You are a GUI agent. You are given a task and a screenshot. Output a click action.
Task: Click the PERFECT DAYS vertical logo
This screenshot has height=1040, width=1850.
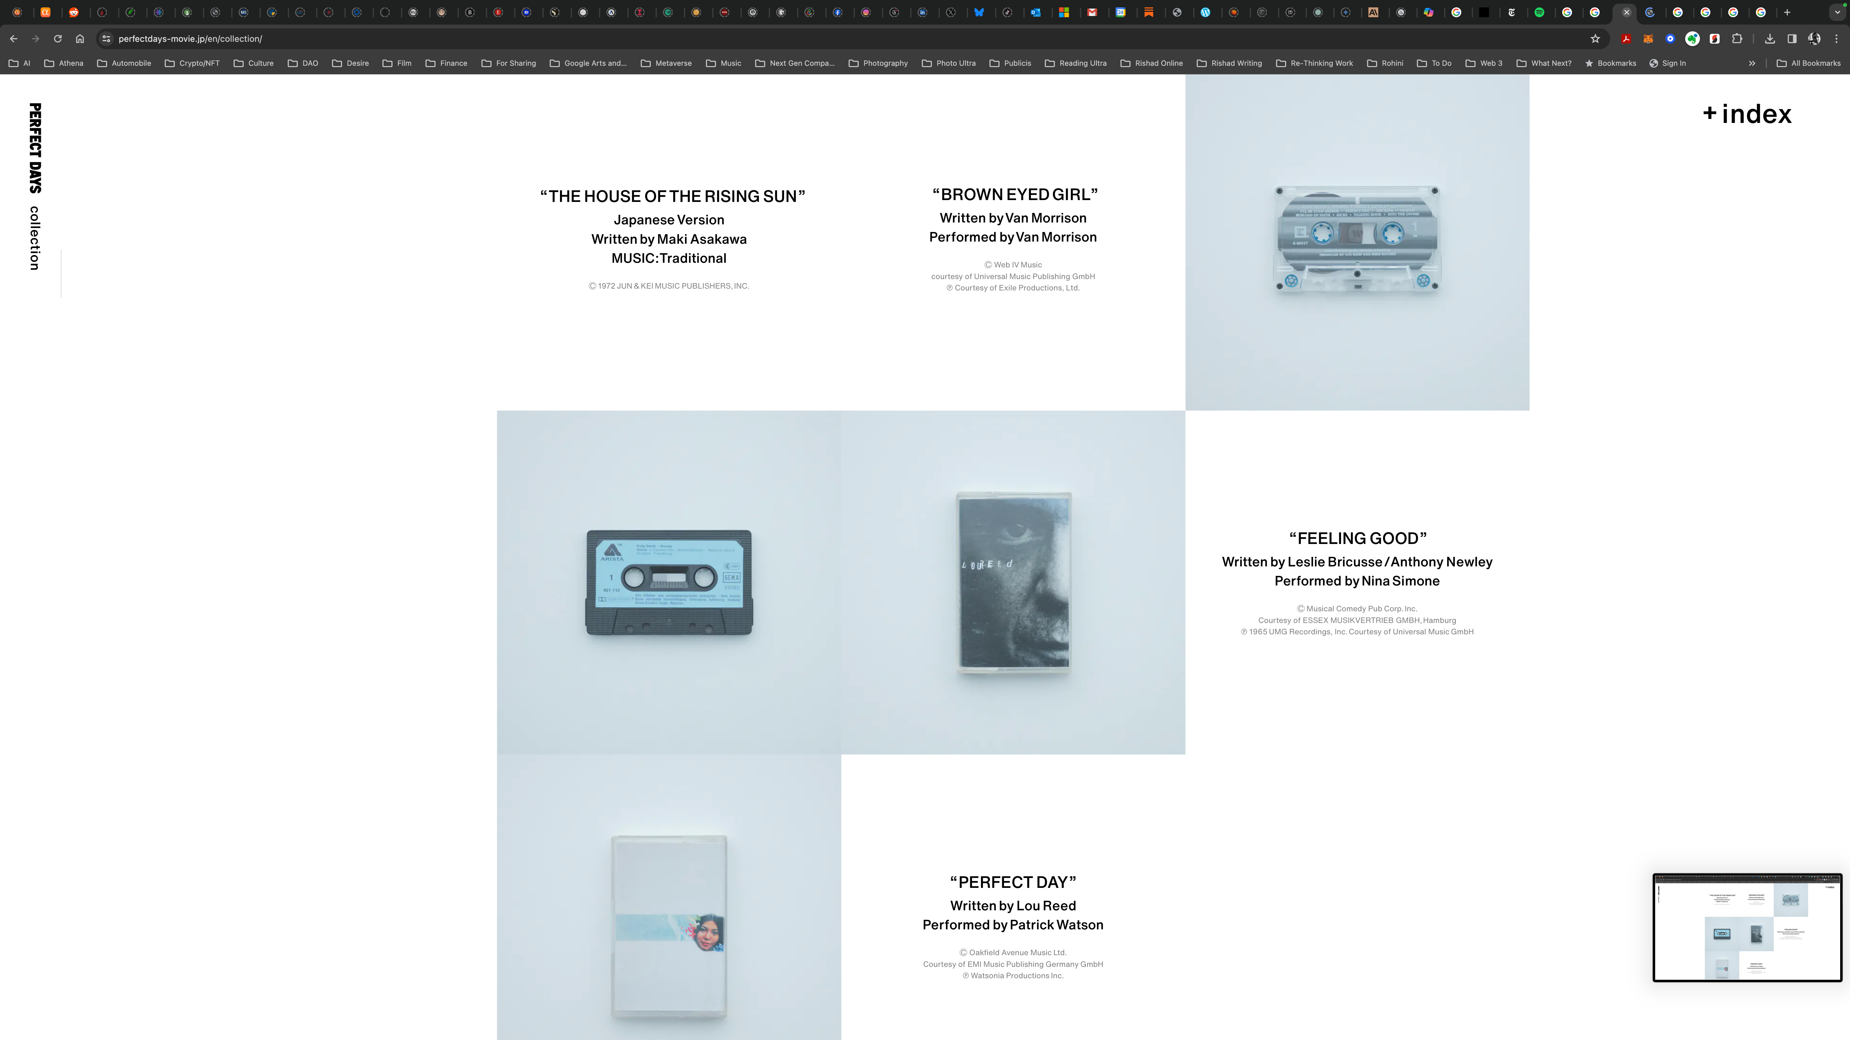[x=34, y=148]
